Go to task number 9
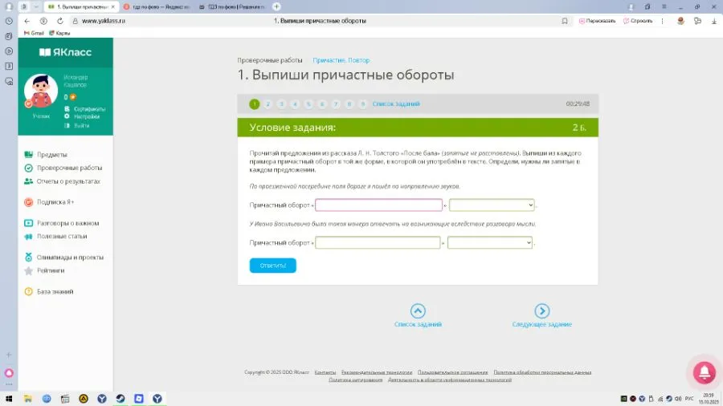The height and width of the screenshot is (406, 723). click(363, 104)
